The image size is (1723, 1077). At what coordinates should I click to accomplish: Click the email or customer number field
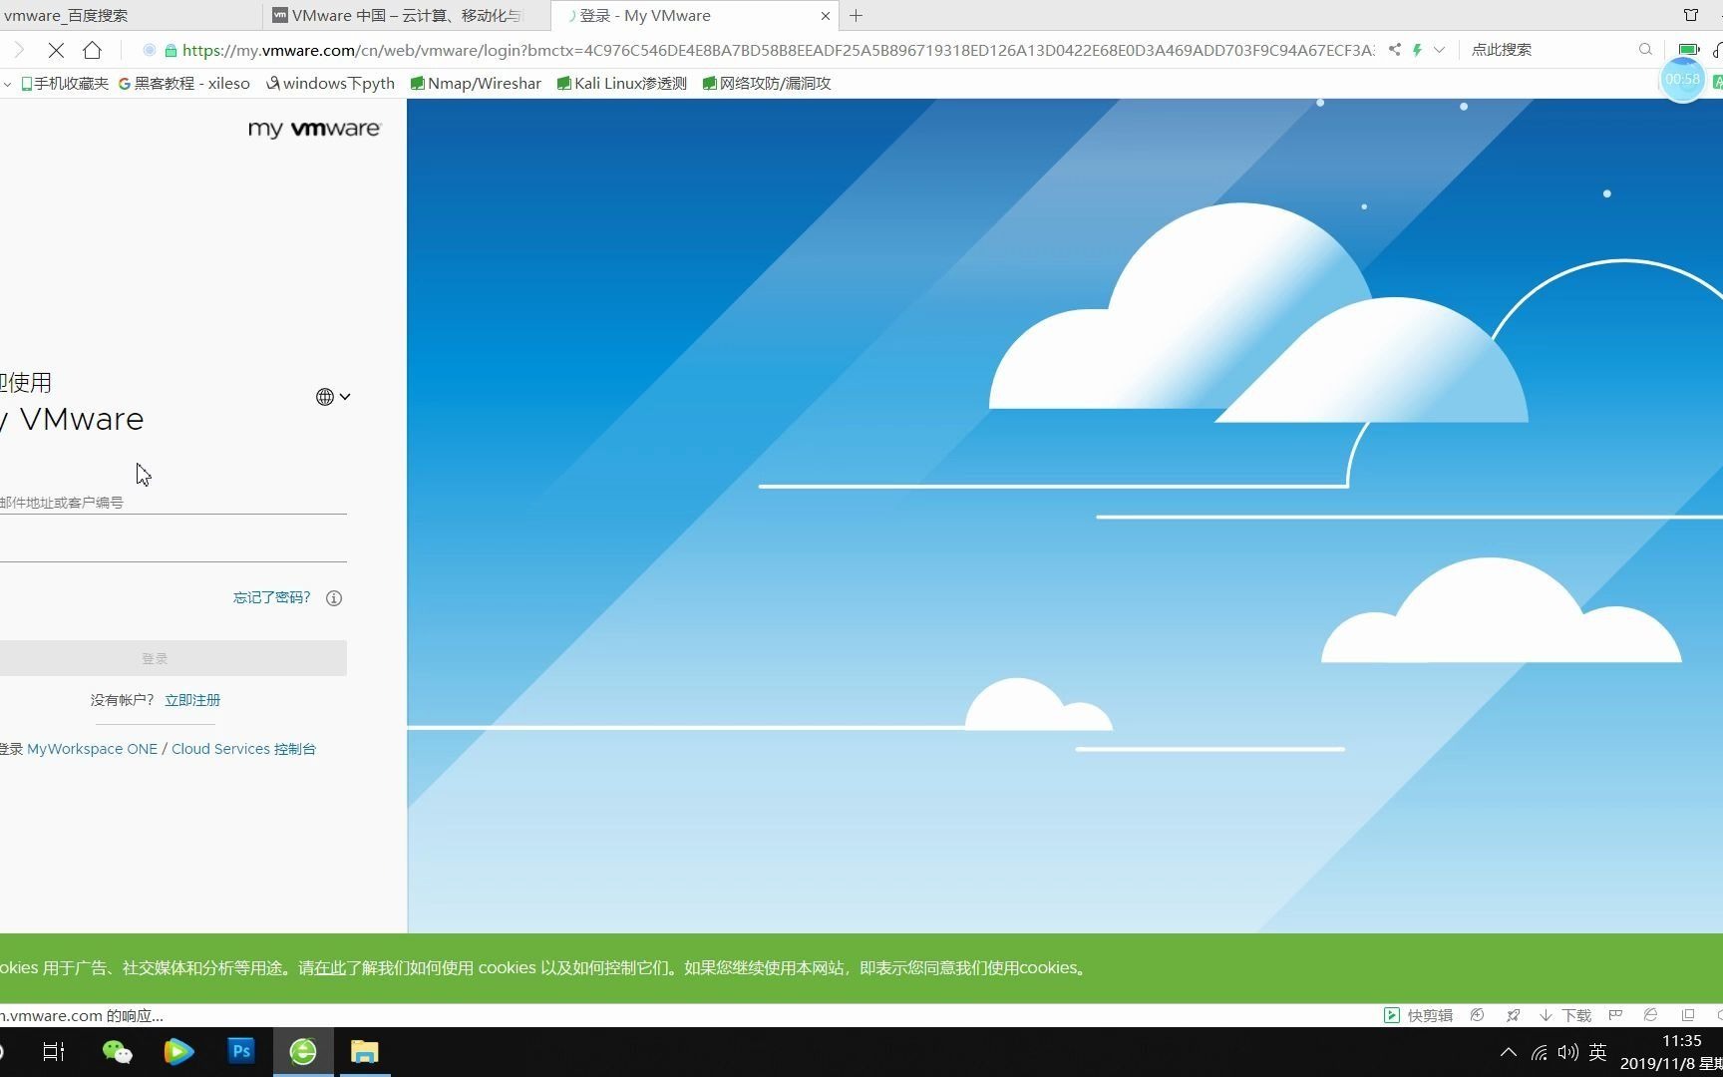[173, 502]
